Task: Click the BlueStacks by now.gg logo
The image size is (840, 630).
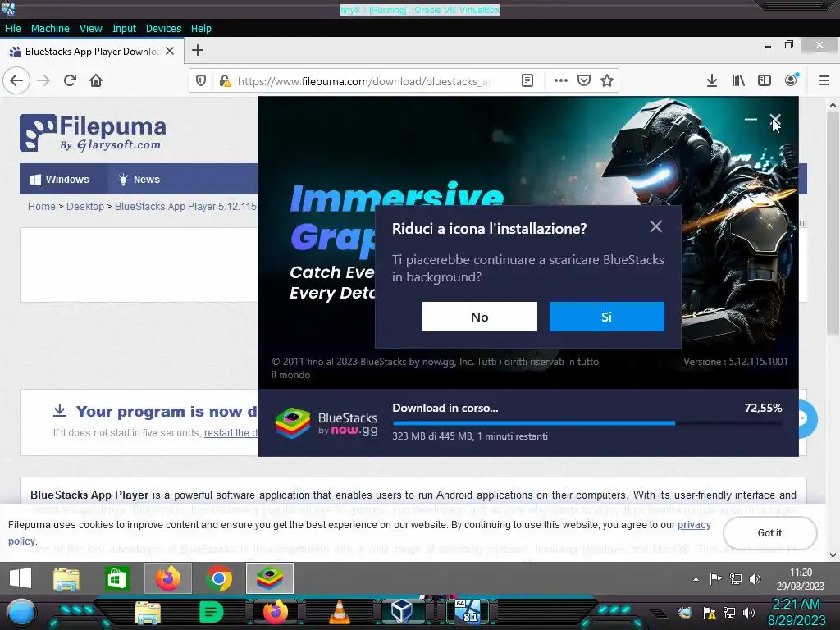Action: coord(326,423)
